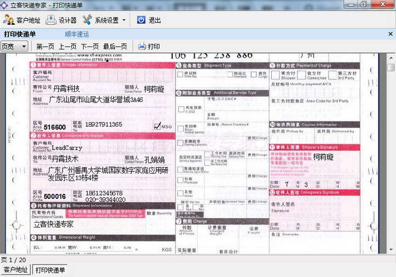Click receiver landline 020-39344020
Image resolution: width=396 pixels, height=277 pixels.
[x=106, y=200]
